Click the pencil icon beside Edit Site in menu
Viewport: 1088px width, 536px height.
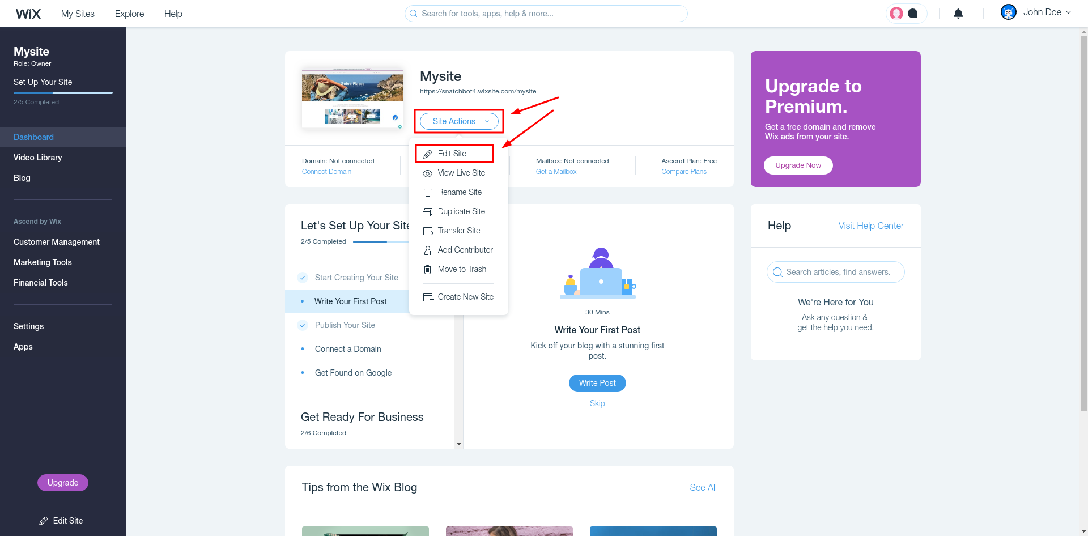[428, 154]
